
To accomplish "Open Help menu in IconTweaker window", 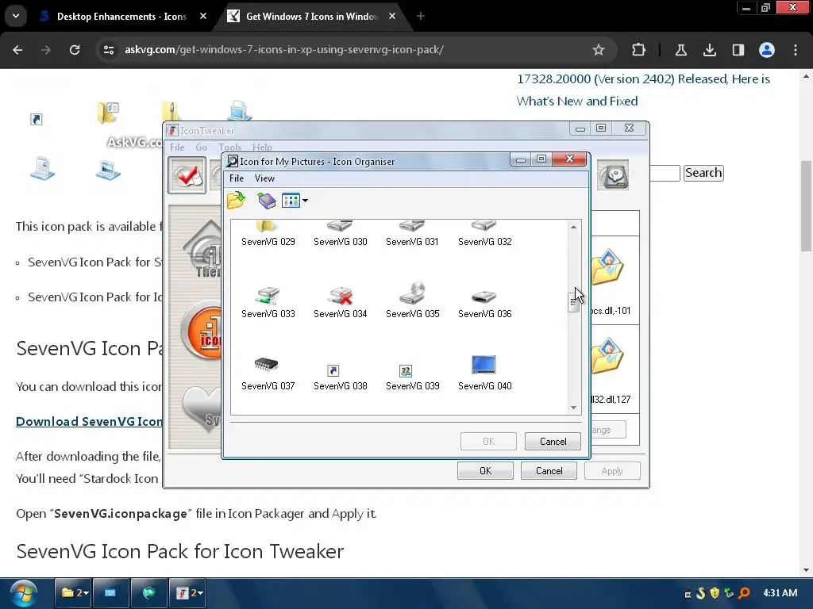I will 262,147.
